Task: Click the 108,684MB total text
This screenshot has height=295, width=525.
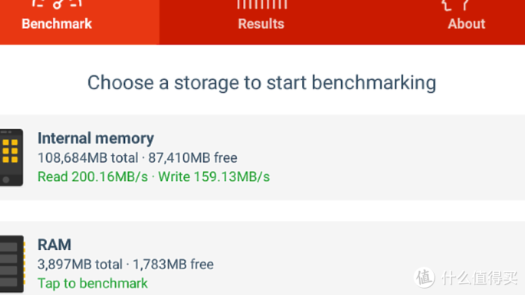Action: coord(88,158)
